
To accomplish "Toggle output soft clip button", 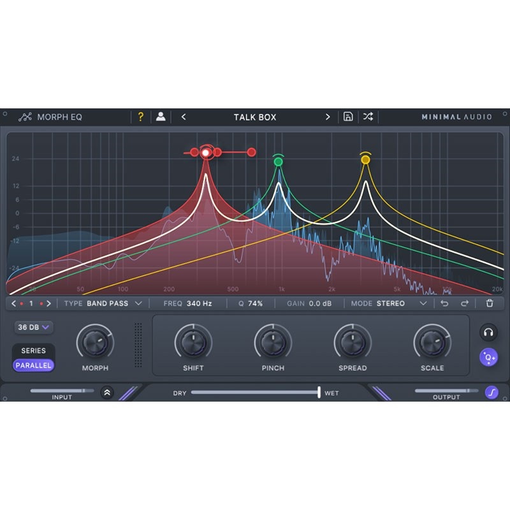I will click(x=492, y=392).
